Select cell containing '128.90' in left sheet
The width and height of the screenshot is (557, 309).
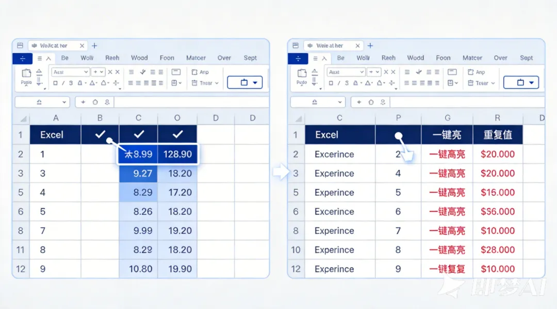point(177,154)
